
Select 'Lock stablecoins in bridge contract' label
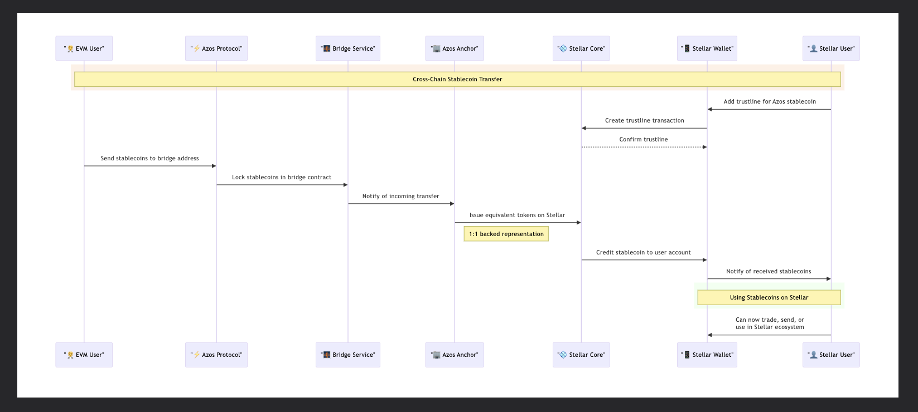pos(282,177)
